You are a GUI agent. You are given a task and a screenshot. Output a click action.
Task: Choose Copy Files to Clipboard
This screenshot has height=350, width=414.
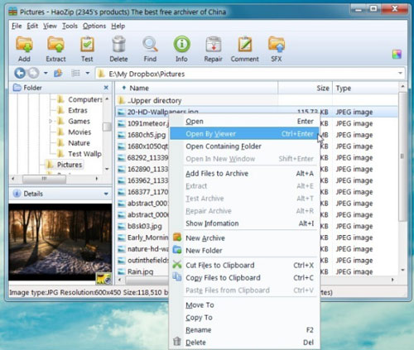click(244, 278)
